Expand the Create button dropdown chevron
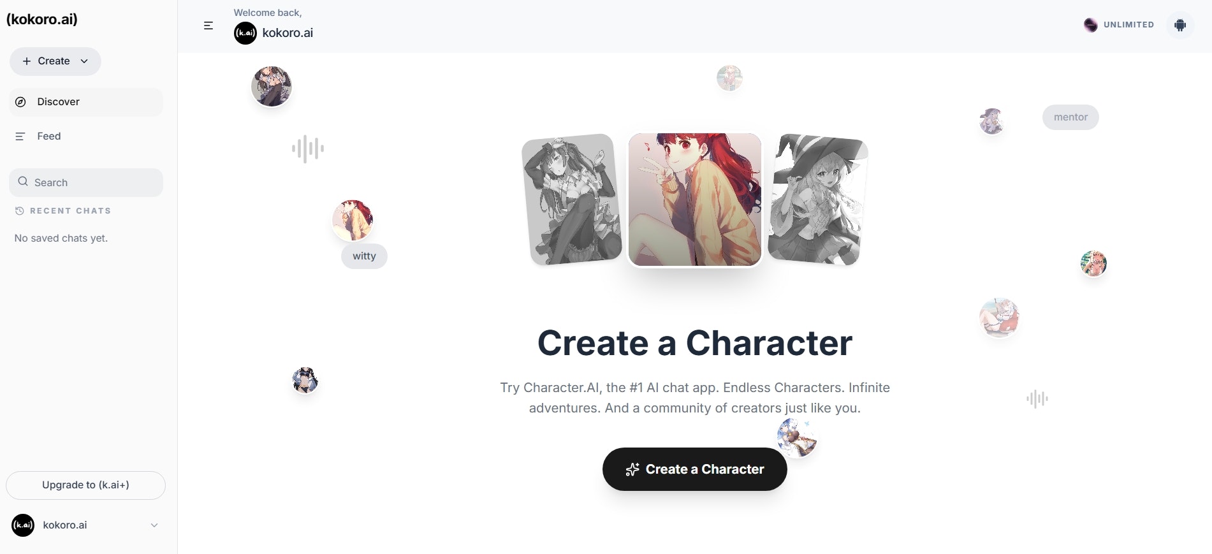This screenshot has height=554, width=1212. coord(84,61)
